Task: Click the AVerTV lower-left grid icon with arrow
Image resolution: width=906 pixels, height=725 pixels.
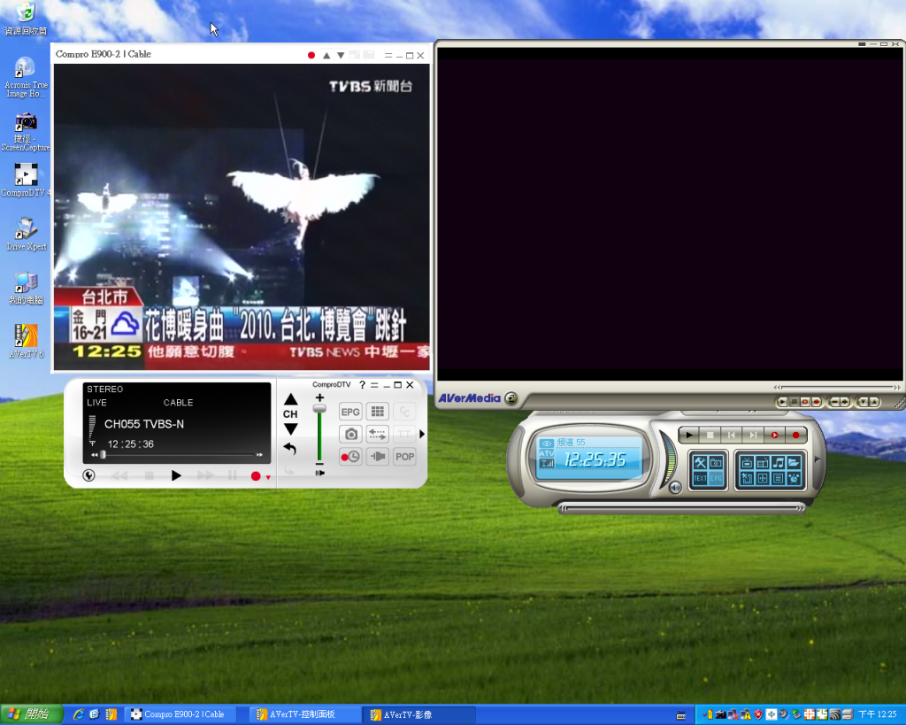Action: pos(747,478)
